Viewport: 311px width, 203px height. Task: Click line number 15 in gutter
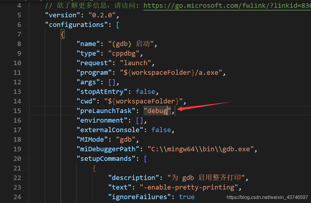coord(17,111)
